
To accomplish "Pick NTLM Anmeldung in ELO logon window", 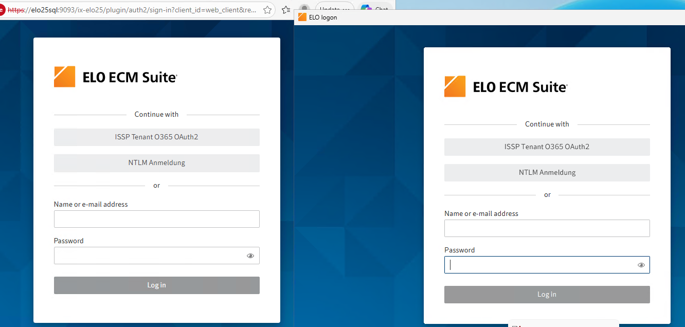I will pos(547,173).
